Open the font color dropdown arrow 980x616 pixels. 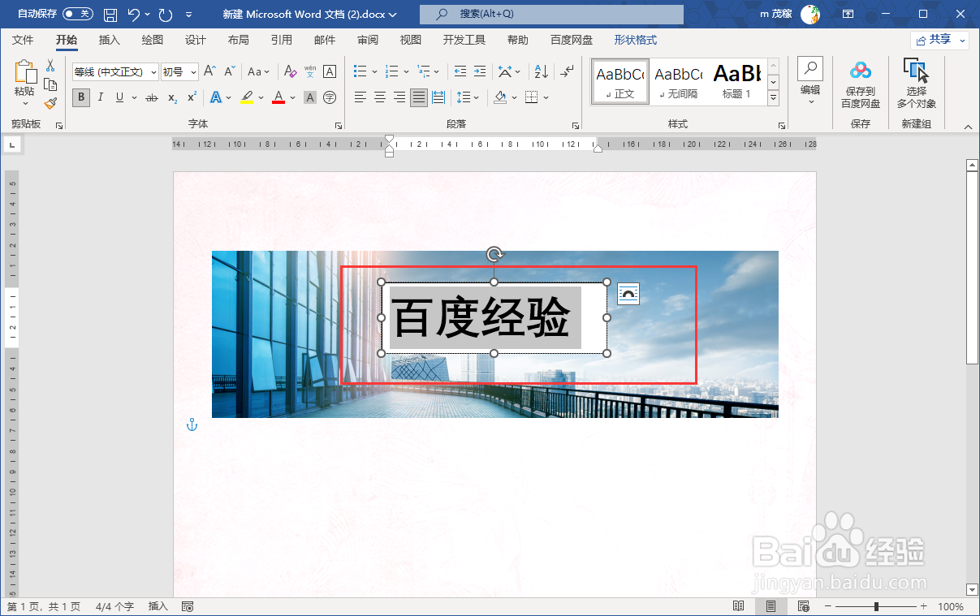point(291,97)
